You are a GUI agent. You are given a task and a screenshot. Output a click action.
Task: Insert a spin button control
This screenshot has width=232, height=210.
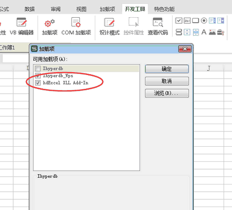187,32
